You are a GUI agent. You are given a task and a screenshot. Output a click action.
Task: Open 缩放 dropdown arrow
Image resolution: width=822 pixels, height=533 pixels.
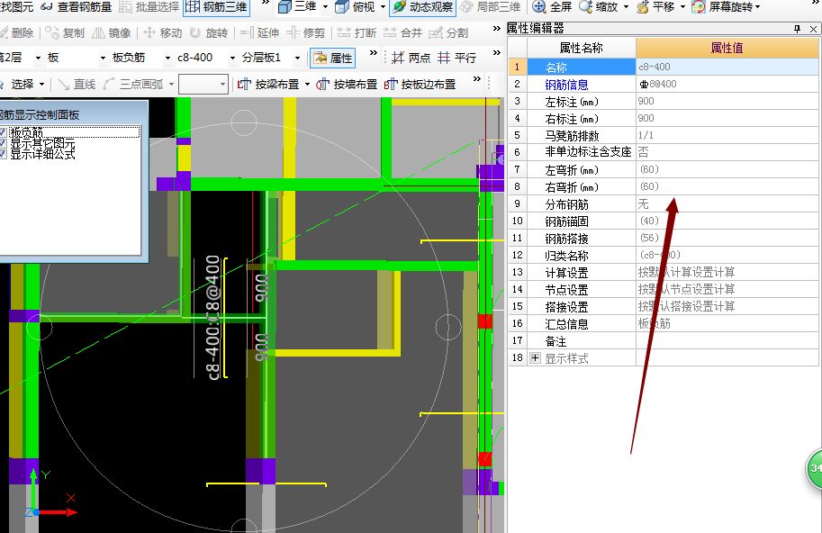626,7
